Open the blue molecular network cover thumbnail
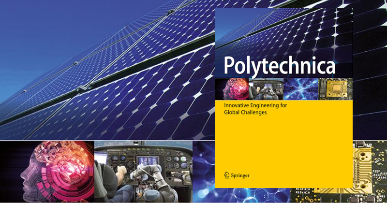 pyautogui.click(x=301, y=89)
